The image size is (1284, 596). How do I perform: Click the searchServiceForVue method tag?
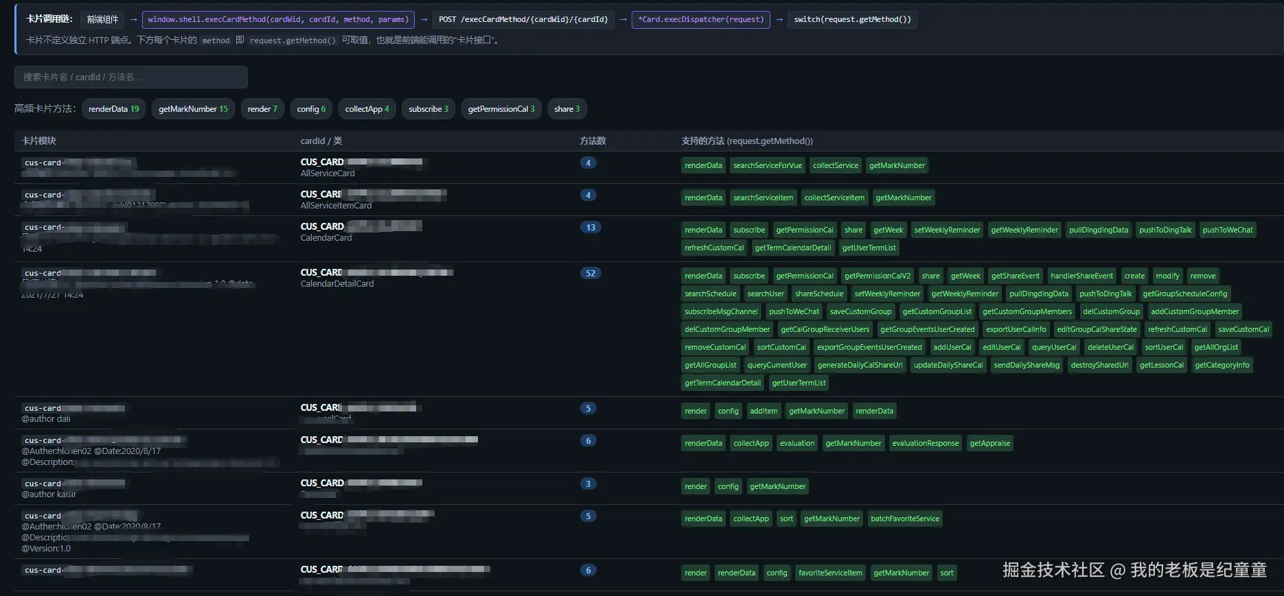click(x=767, y=165)
